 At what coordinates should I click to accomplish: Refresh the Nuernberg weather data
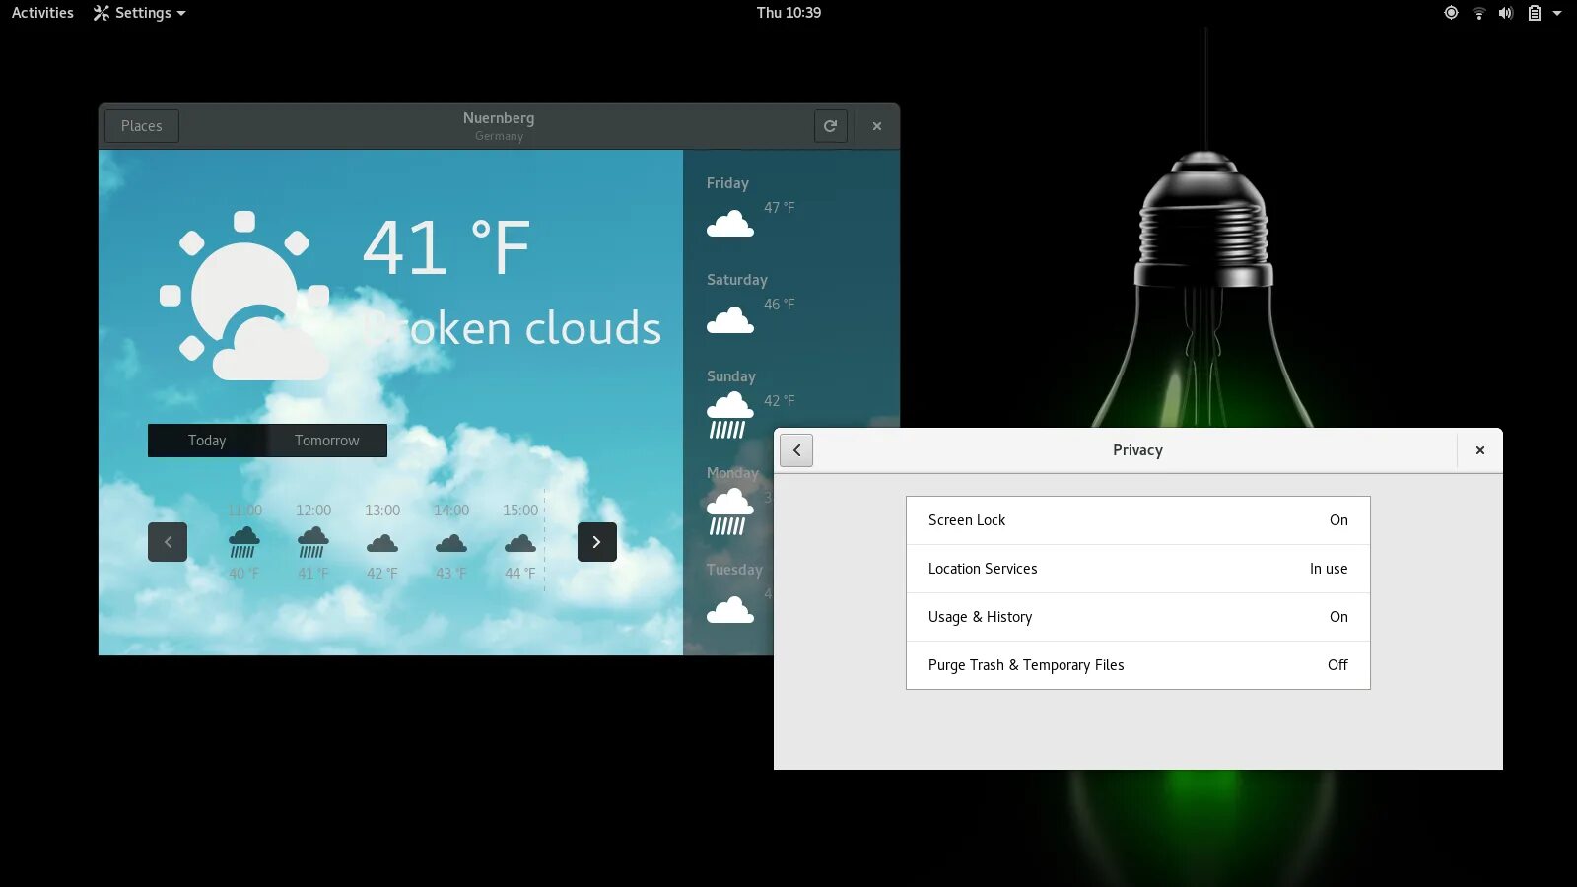click(x=830, y=126)
